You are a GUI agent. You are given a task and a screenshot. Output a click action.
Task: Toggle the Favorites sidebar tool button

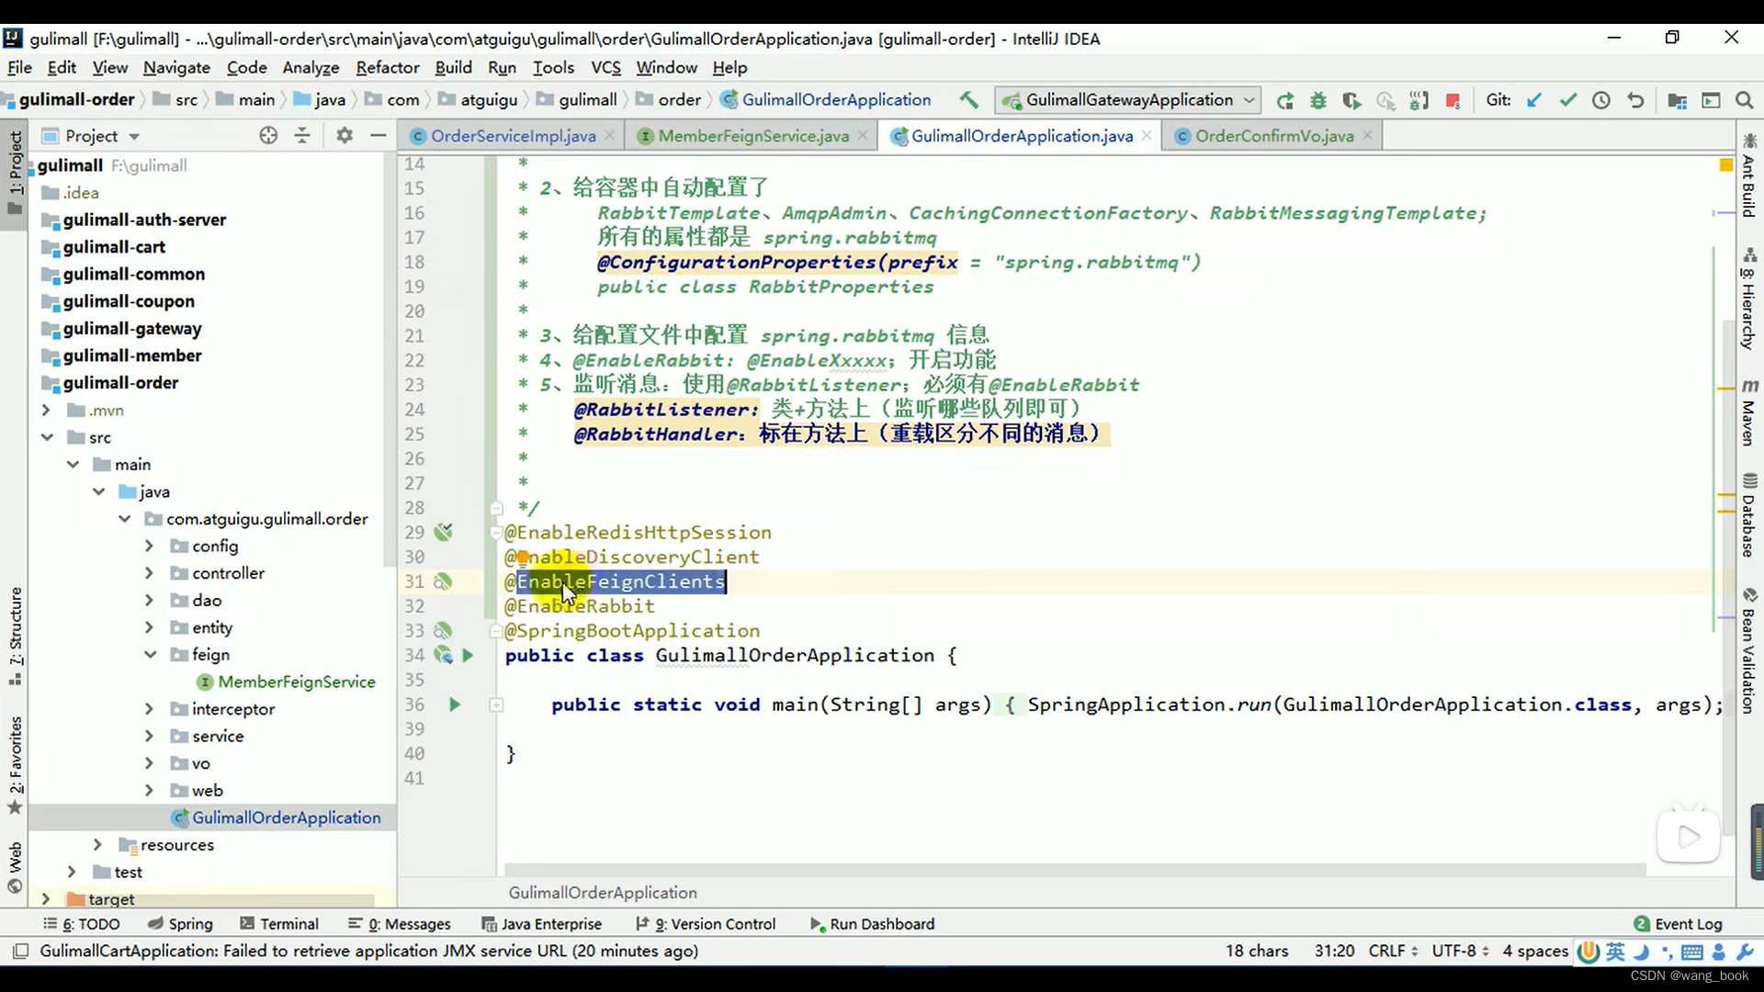pos(15,765)
